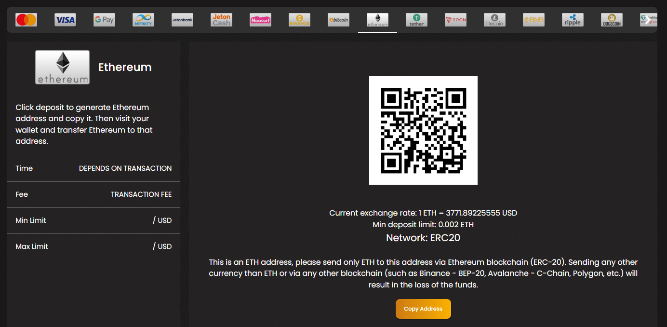Select the Dogecoin payment icon
Screen dimensions: 667x327
[611, 19]
